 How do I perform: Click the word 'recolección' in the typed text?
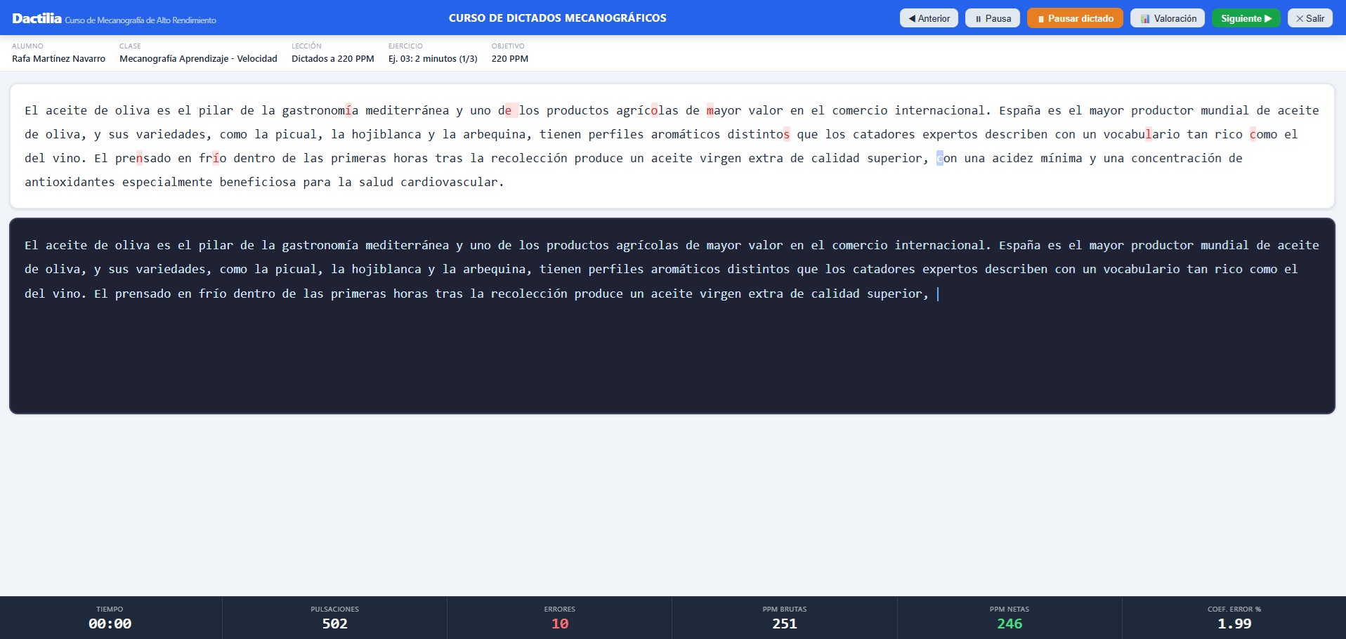tap(529, 294)
